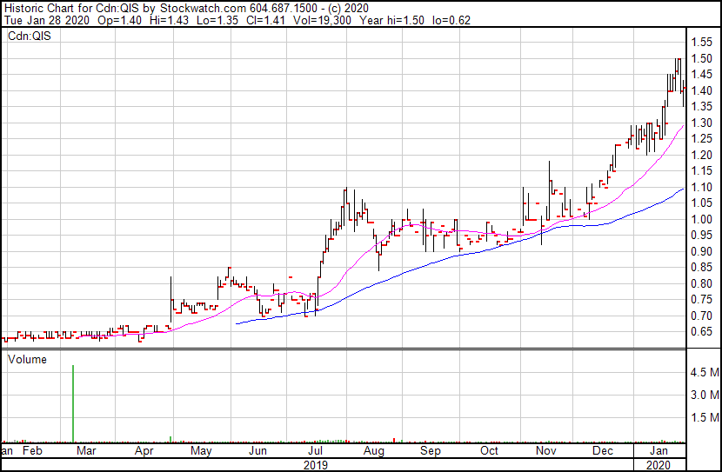Click the 'May' month label
722x472 pixels.
coord(201,451)
